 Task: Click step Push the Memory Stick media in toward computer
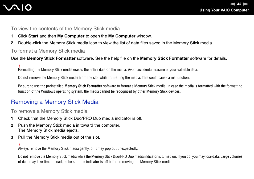tap(69, 125)
